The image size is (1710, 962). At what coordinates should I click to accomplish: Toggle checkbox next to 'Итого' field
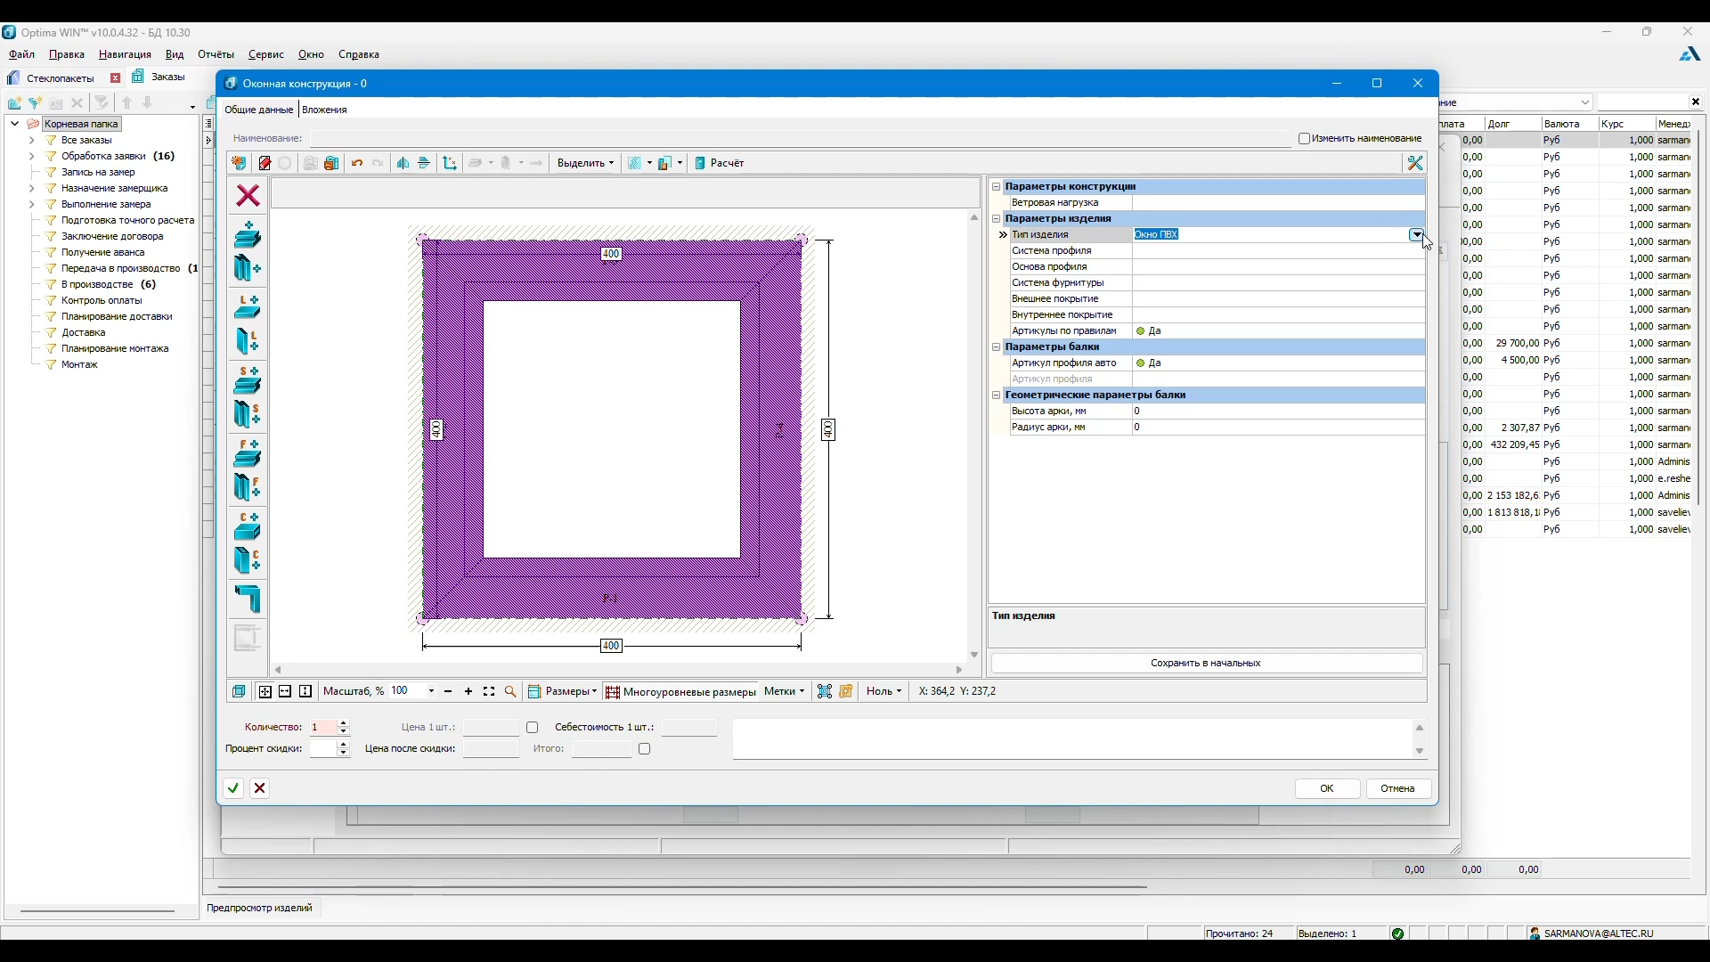point(645,750)
